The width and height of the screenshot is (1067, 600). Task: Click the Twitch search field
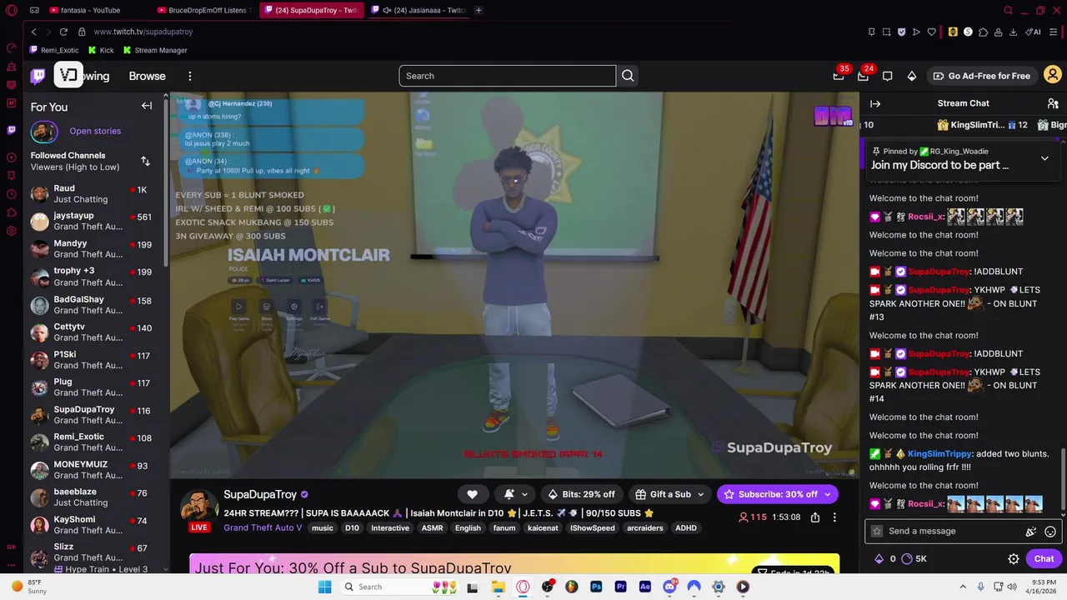click(507, 76)
